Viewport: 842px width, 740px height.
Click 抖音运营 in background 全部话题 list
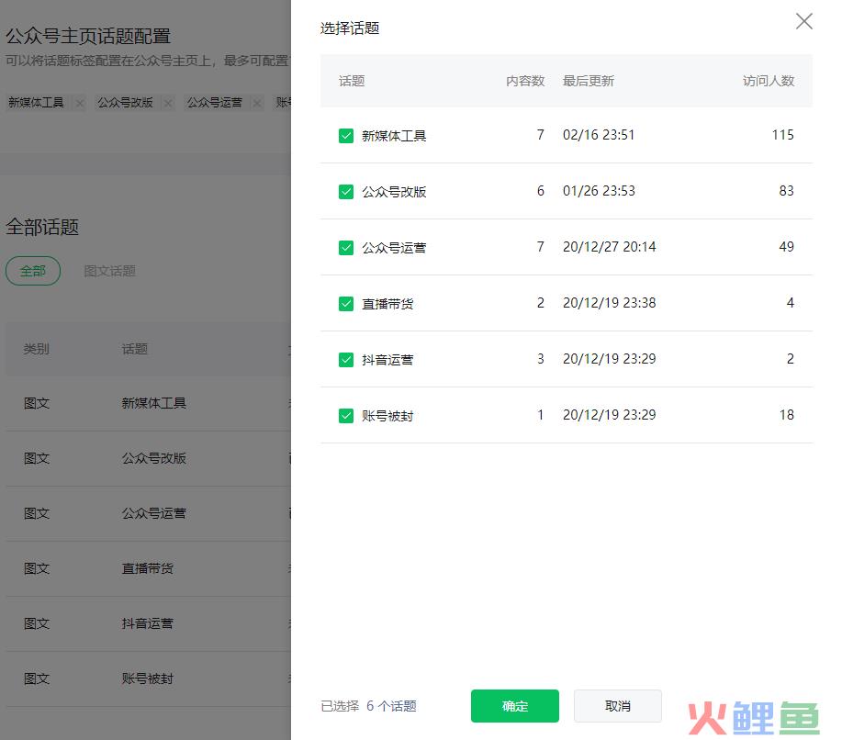(x=148, y=623)
